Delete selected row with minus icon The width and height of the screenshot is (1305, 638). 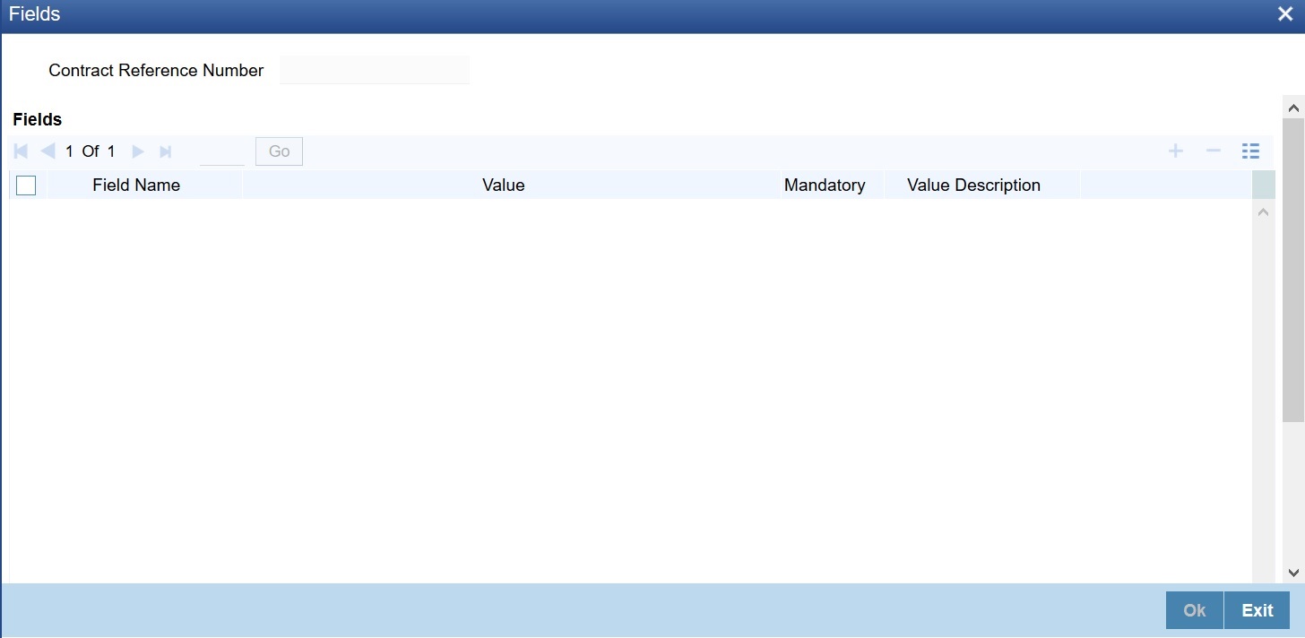click(1214, 151)
